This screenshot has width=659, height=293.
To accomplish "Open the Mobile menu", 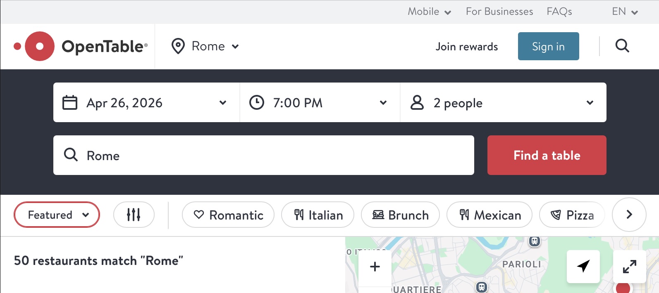I will (429, 12).
